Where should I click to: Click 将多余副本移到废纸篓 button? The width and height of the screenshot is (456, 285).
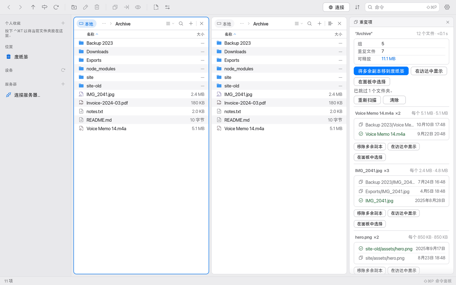(x=381, y=71)
